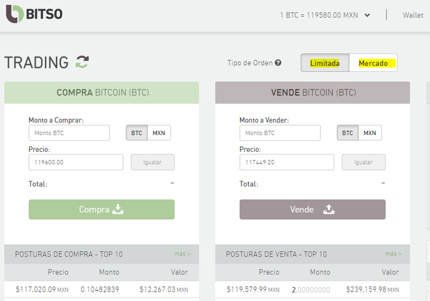
Task: Open más link for Posturas de Compra
Action: (182, 254)
